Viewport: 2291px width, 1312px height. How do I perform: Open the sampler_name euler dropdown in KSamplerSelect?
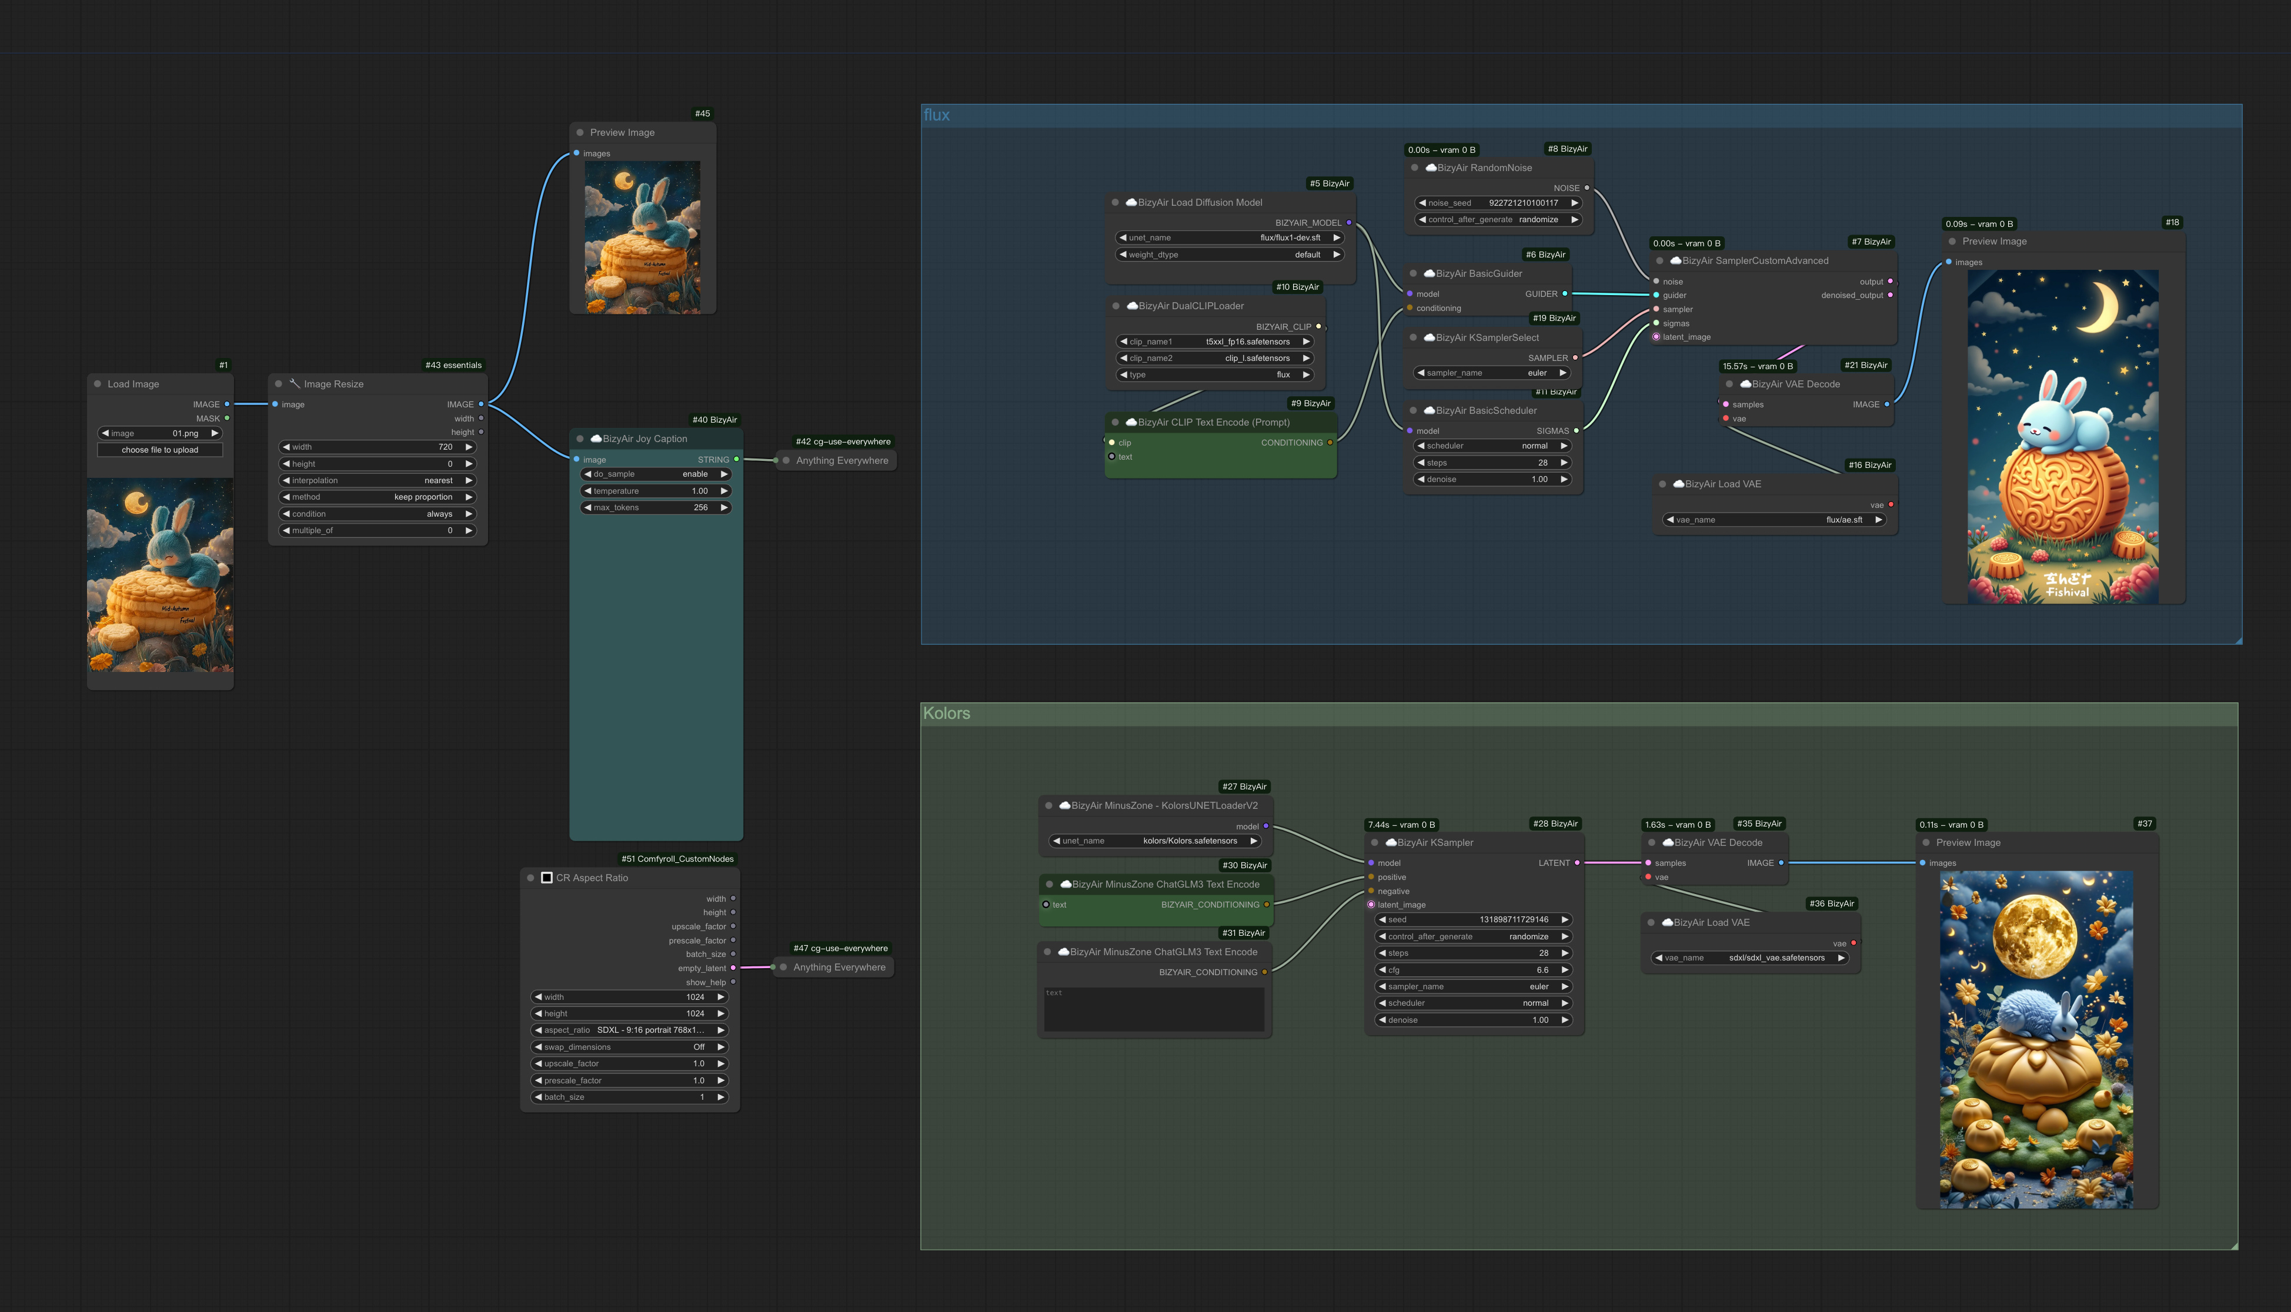point(1492,372)
